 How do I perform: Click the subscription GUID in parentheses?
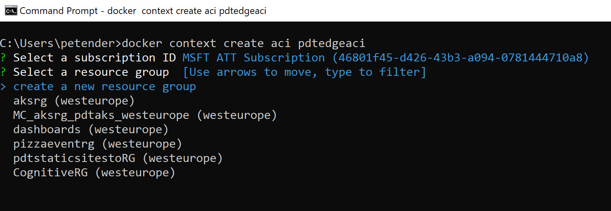tap(460, 58)
